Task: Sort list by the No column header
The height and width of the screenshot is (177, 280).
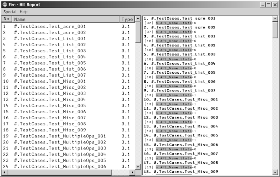Action: point(7,19)
